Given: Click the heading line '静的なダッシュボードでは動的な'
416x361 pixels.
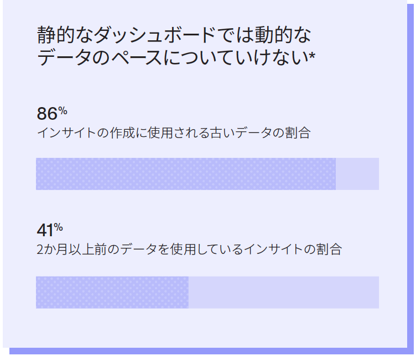Looking at the screenshot, I should coord(174,35).
